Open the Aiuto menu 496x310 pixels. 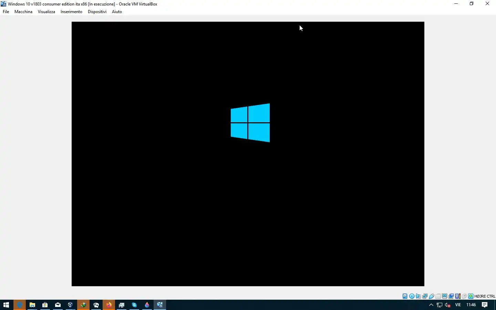[117, 12]
